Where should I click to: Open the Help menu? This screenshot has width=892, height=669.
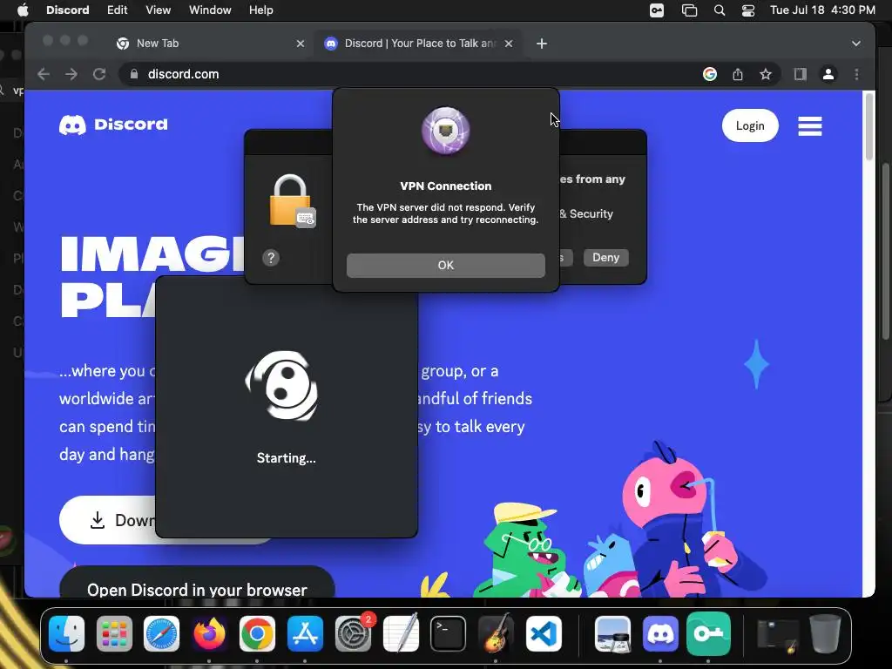261,10
